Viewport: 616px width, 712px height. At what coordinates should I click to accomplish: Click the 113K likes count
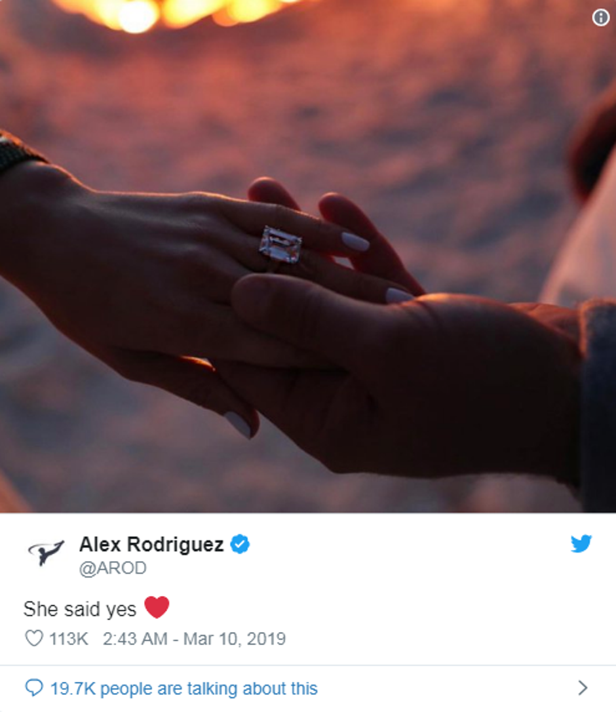pyautogui.click(x=69, y=639)
